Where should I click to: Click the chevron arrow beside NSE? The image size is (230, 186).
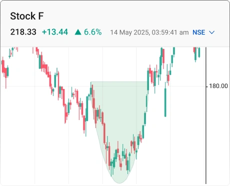[211, 32]
